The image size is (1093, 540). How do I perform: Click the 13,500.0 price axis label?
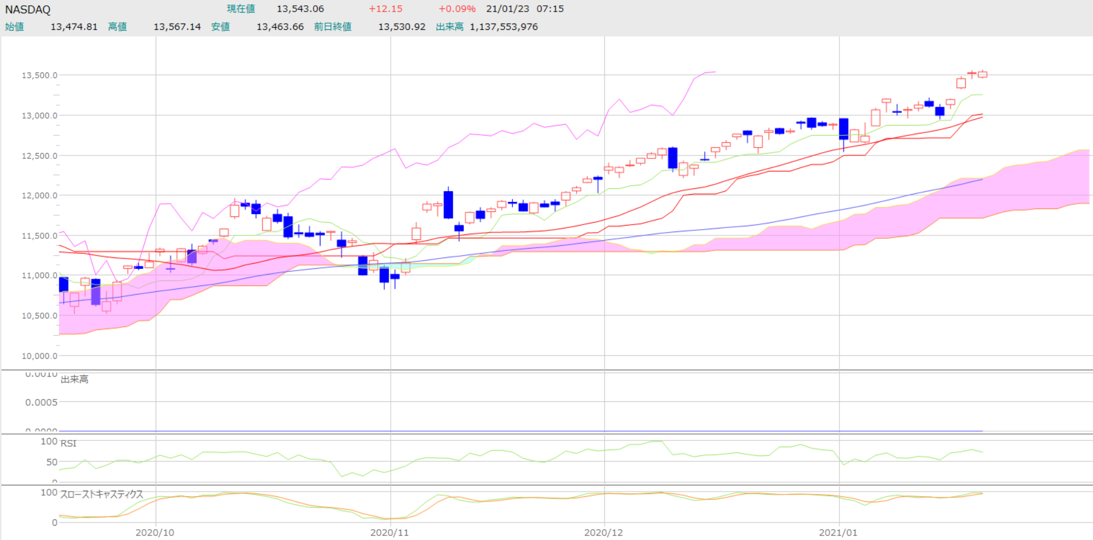click(40, 75)
